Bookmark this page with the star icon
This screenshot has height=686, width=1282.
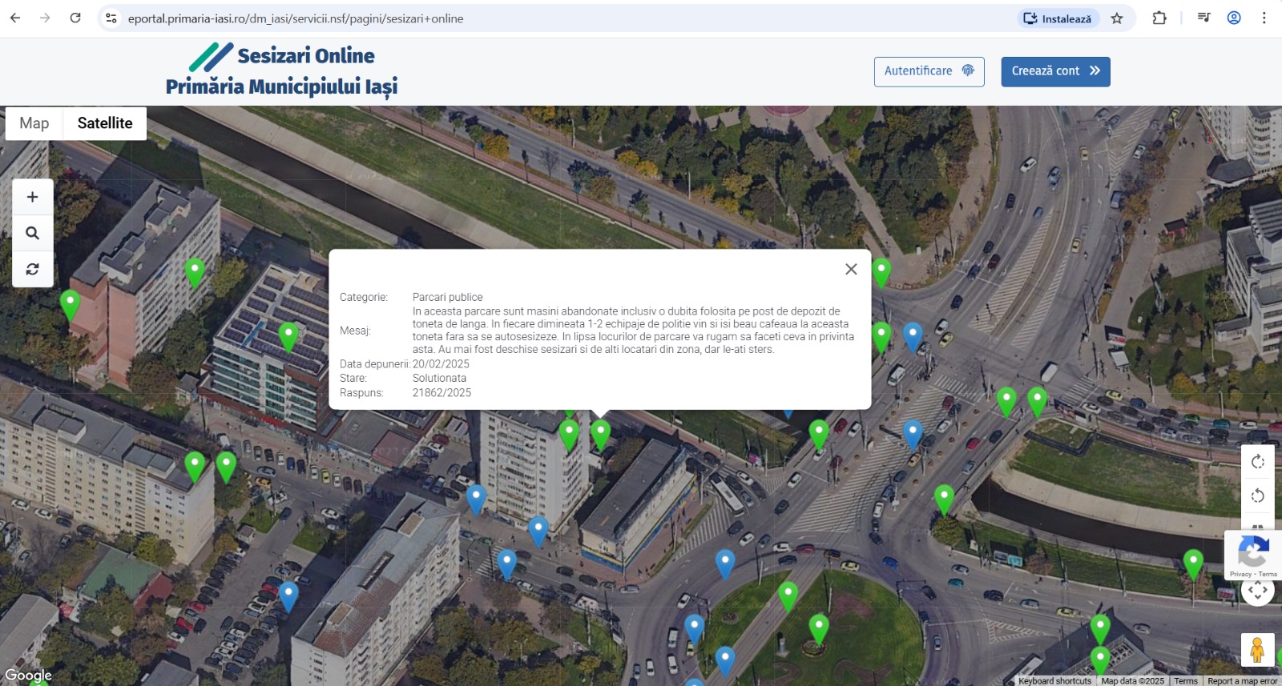pyautogui.click(x=1117, y=18)
